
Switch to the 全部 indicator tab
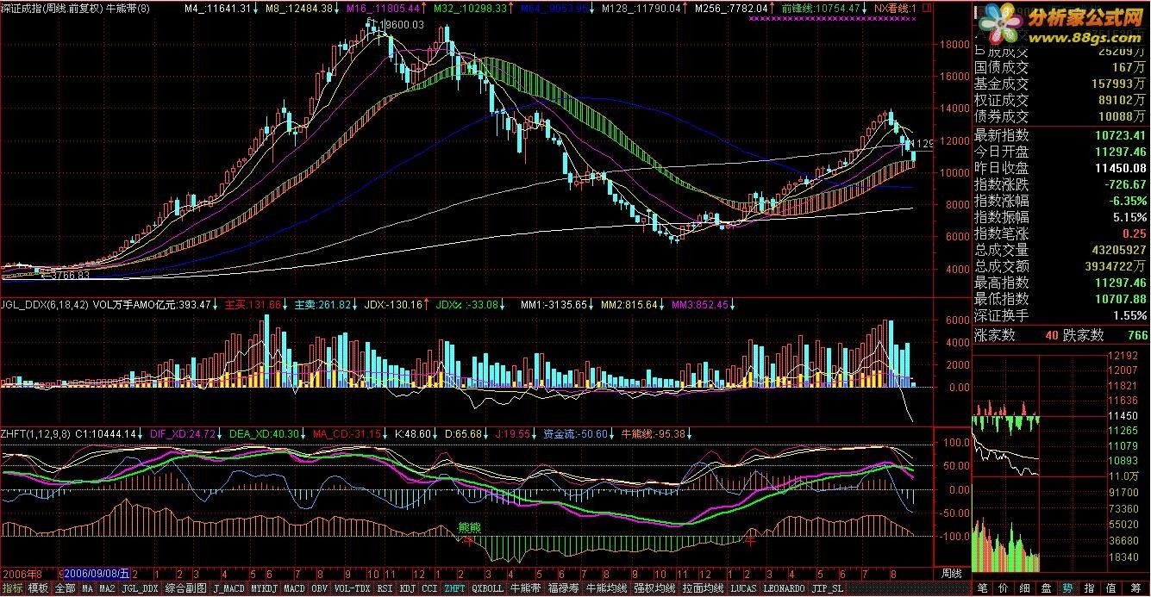(x=66, y=588)
